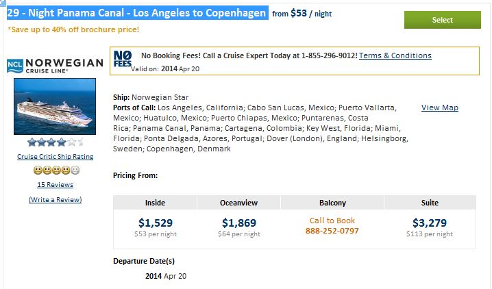Open the View Map link
The width and height of the screenshot is (492, 289).
point(440,108)
